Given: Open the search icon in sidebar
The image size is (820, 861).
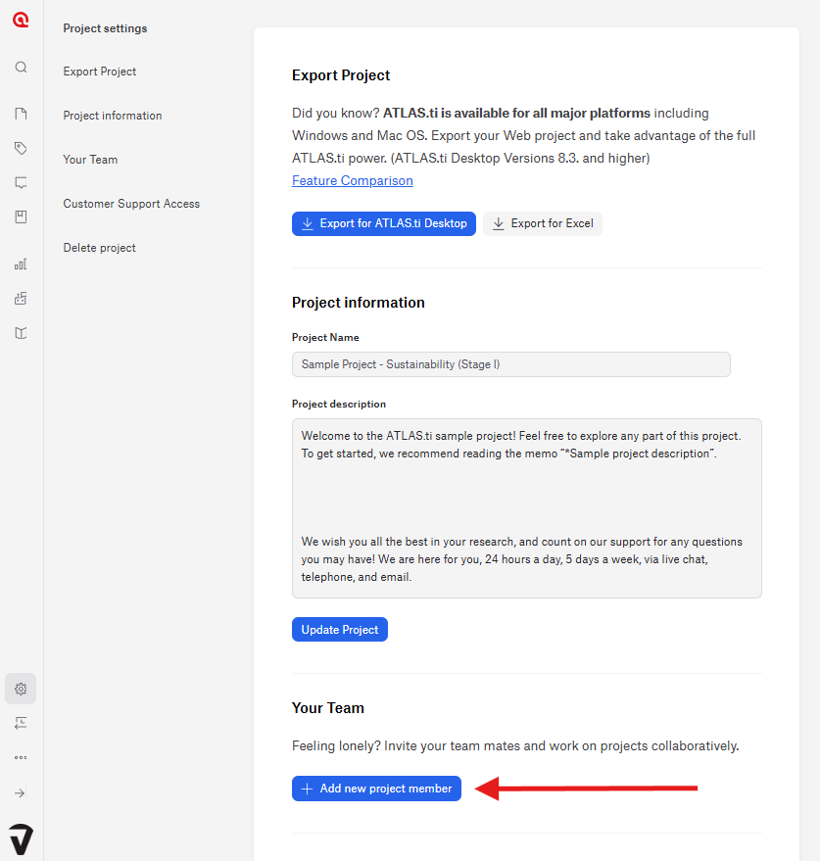Looking at the screenshot, I should click(21, 67).
